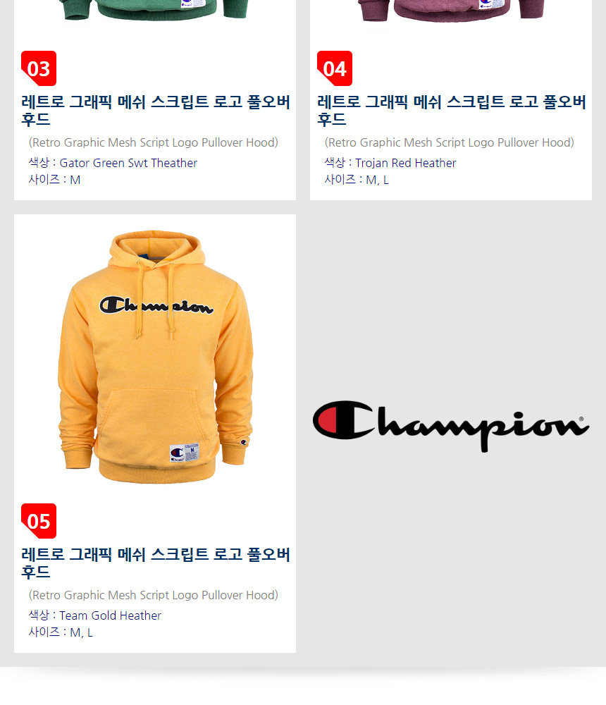Open product 04 Korean title link

(452, 110)
